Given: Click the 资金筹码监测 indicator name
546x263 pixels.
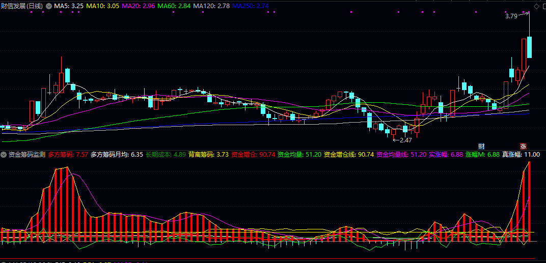Looking at the screenshot, I should [27, 154].
